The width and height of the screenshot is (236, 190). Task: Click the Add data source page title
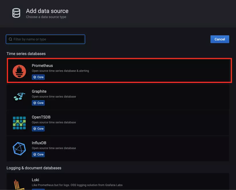(x=47, y=11)
